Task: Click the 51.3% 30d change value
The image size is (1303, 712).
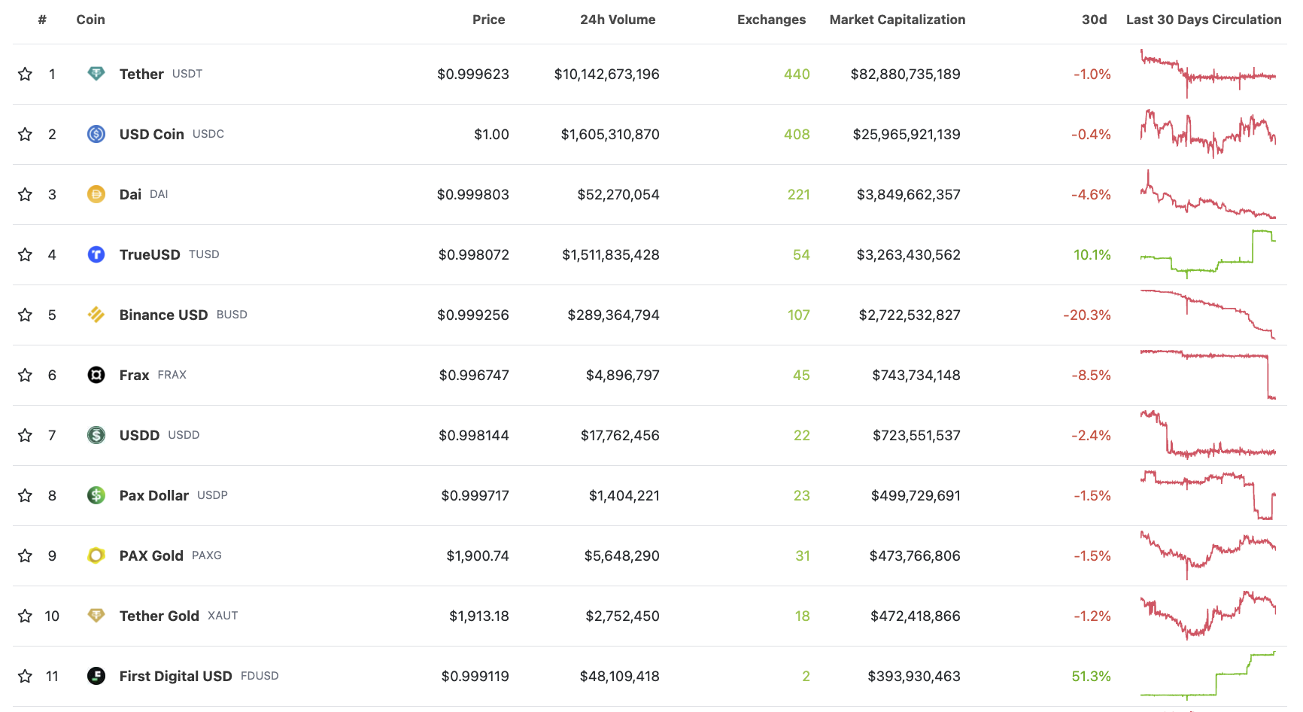Action: point(1091,676)
